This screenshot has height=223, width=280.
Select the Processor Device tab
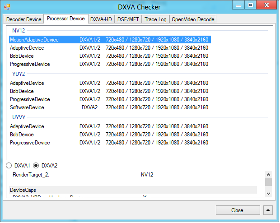pos(66,19)
